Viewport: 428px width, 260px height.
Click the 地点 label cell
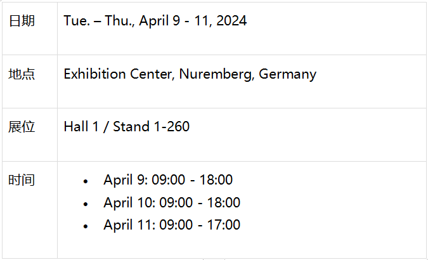(x=22, y=74)
